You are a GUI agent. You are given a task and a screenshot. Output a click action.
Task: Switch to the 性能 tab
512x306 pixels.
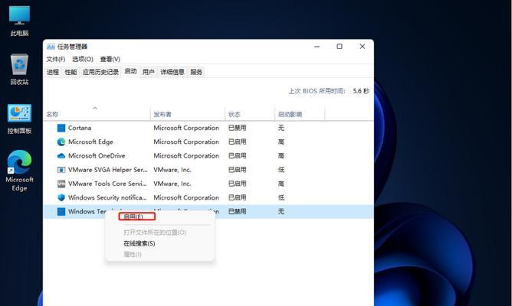pos(71,72)
